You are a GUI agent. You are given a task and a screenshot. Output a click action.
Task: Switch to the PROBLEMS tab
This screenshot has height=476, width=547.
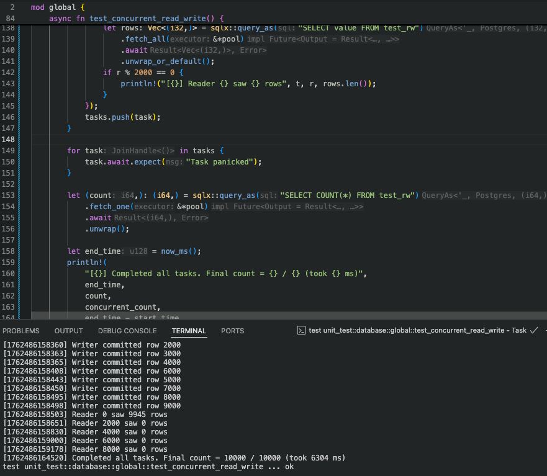pyautogui.click(x=21, y=331)
